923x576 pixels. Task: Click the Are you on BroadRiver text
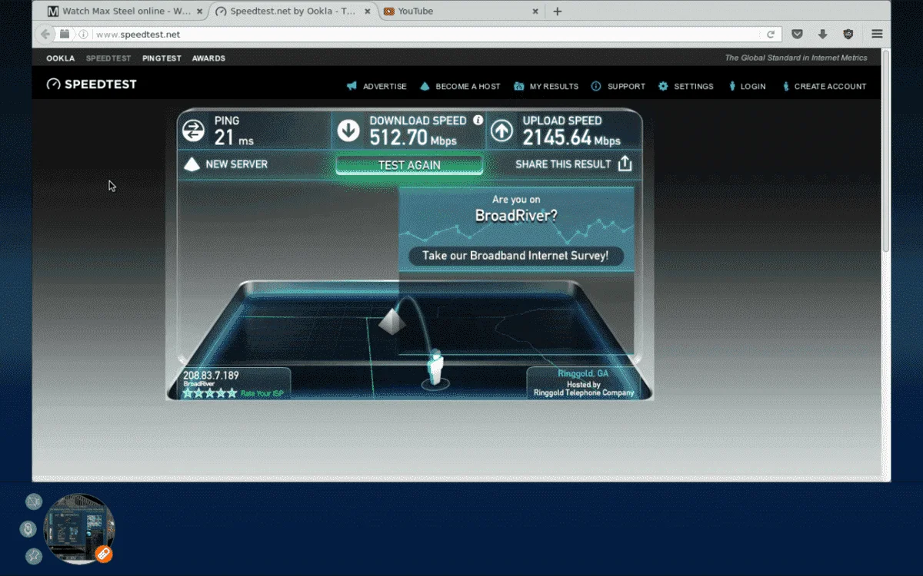click(516, 209)
